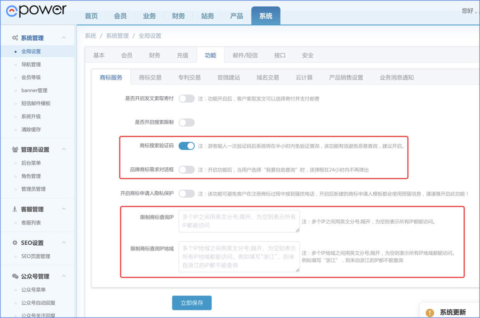Open 清除缓存 in the sidebar
Screen dimensions: 480x318
tap(31, 130)
